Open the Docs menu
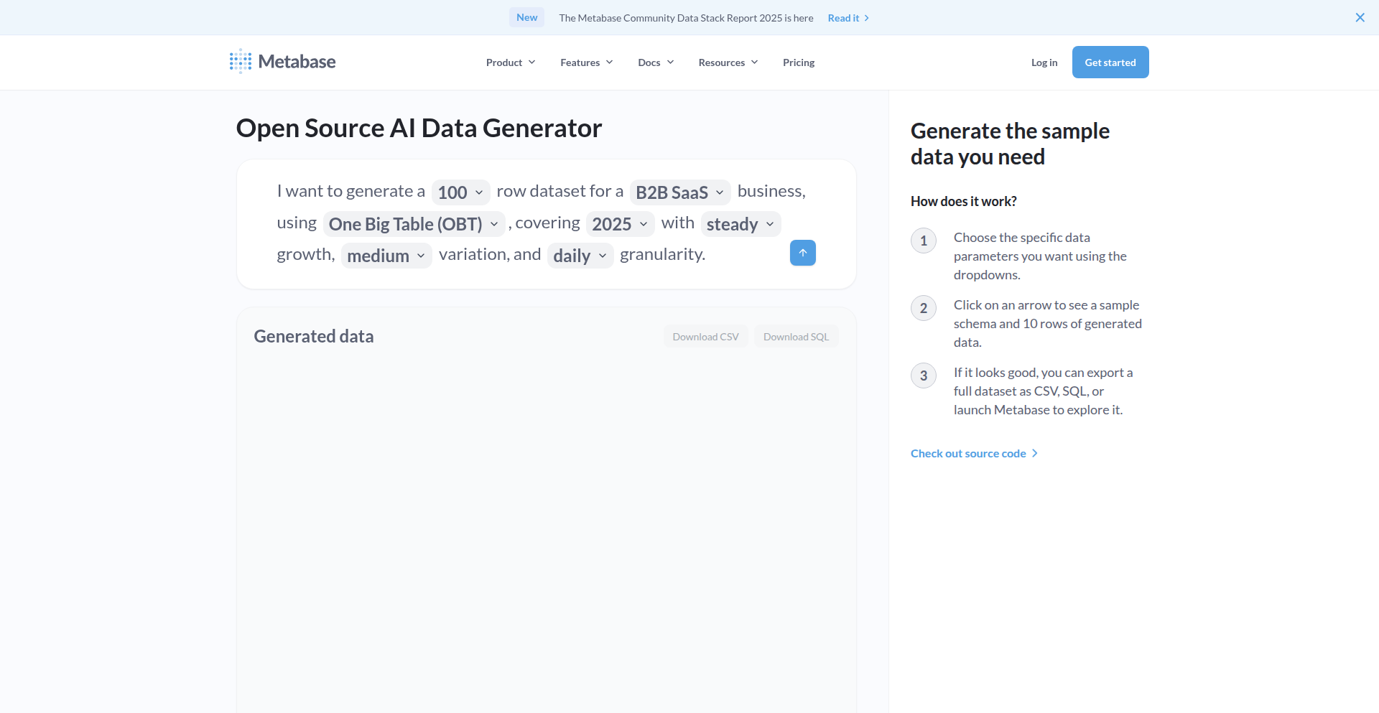The height and width of the screenshot is (713, 1379). click(656, 62)
